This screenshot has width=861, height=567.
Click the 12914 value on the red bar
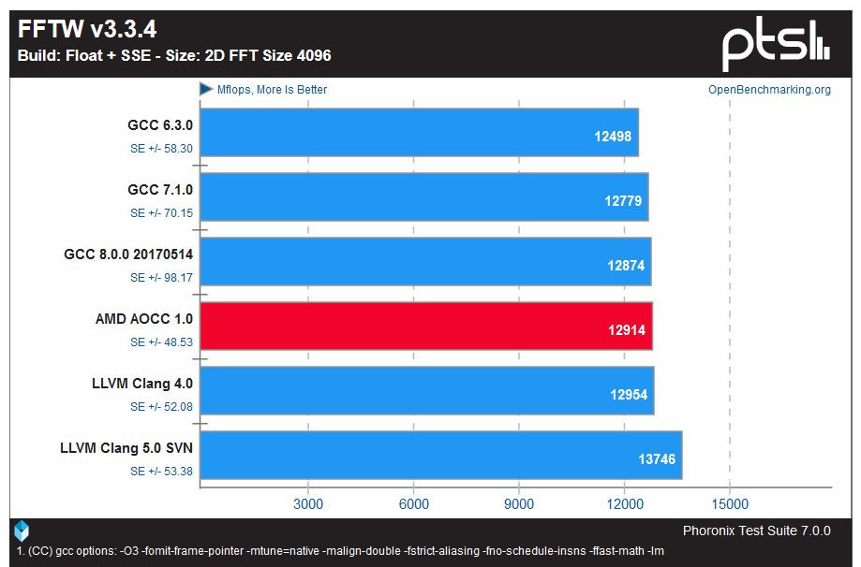click(627, 330)
